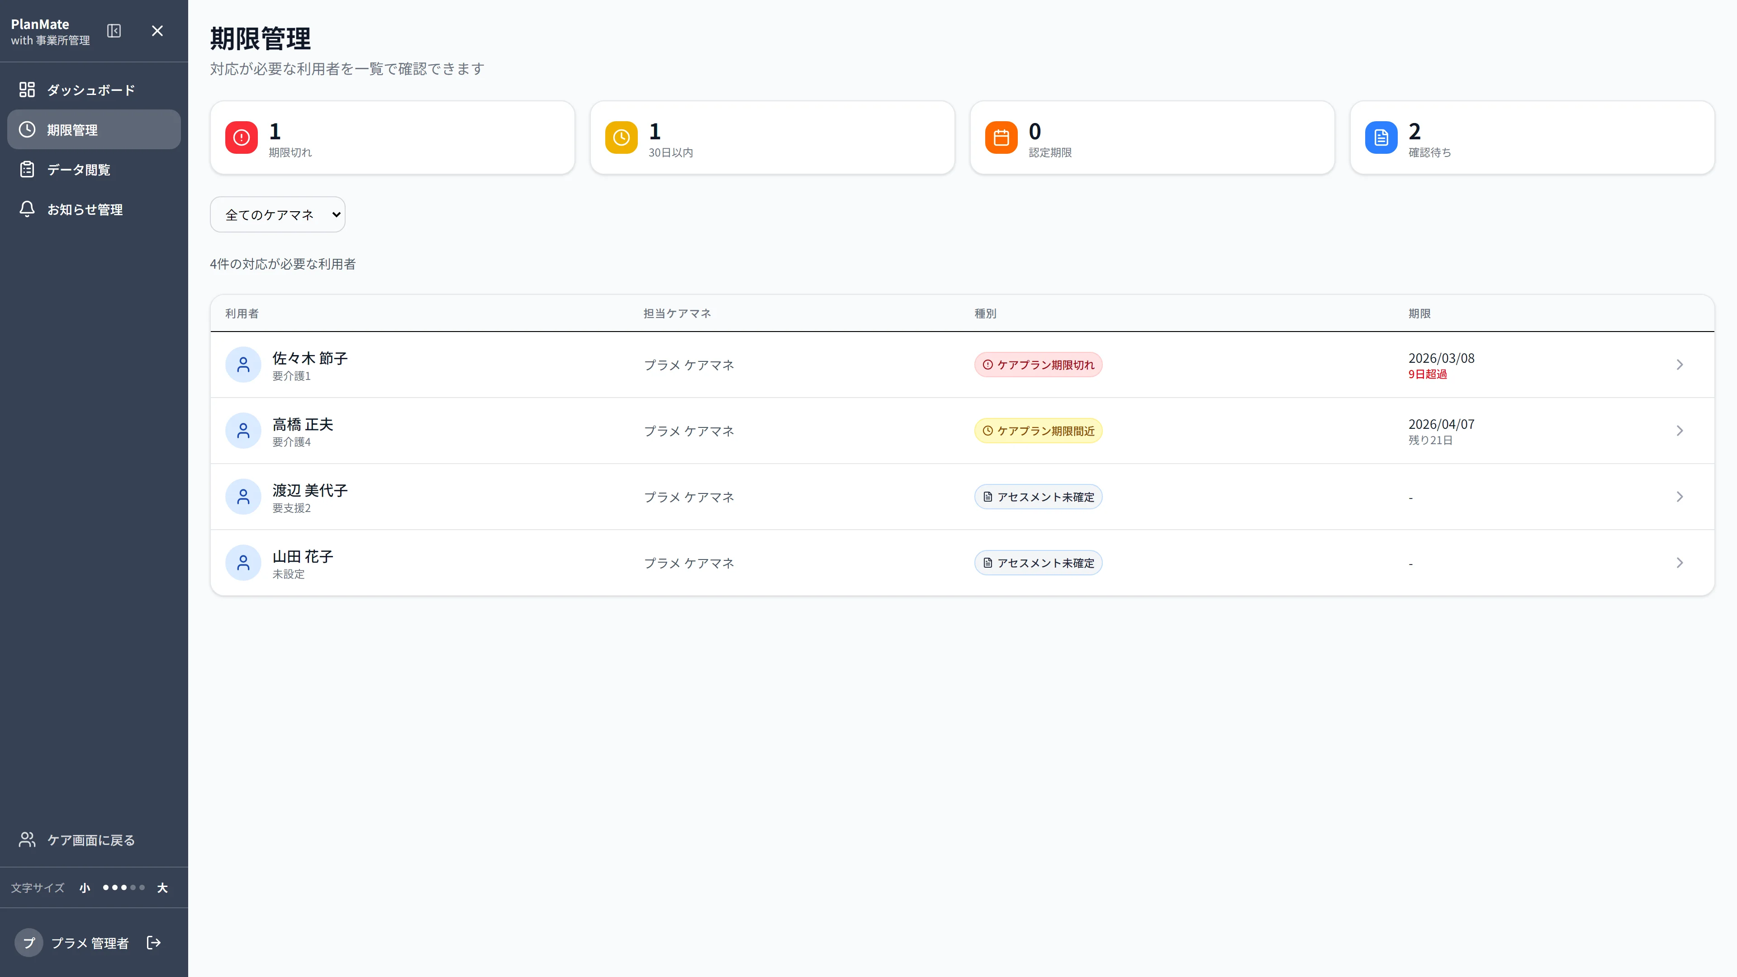
Task: Click the 残り21日 remaining text
Action: pos(1430,440)
